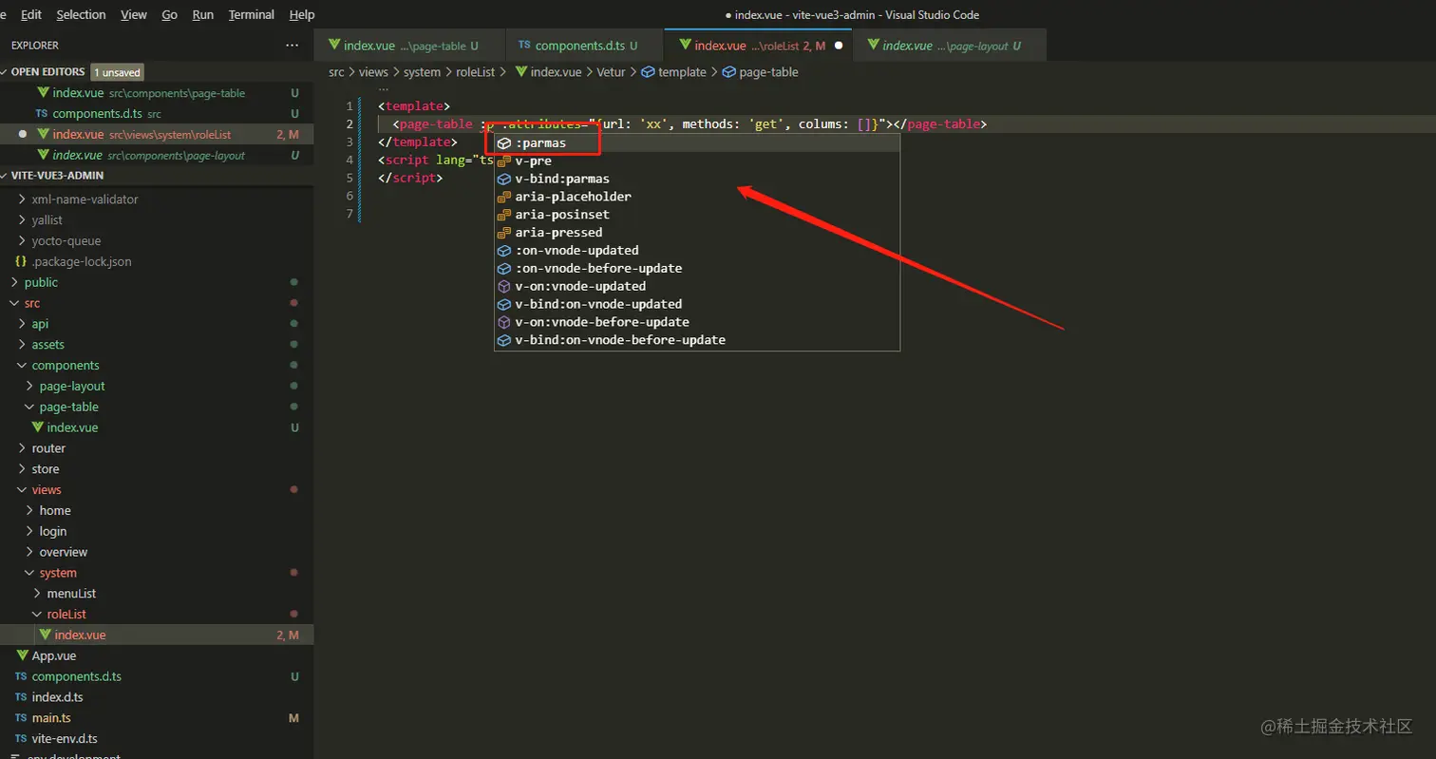Click the icon beside aria-placeholder suggestion

tap(505, 197)
